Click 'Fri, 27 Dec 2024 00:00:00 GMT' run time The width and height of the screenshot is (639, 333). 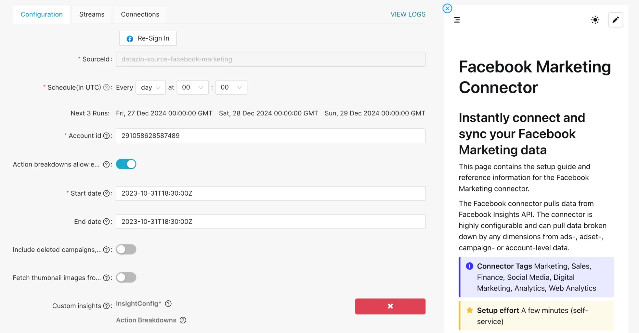(164, 113)
